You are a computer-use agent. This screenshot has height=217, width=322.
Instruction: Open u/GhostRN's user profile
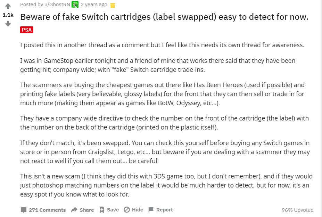pos(57,5)
